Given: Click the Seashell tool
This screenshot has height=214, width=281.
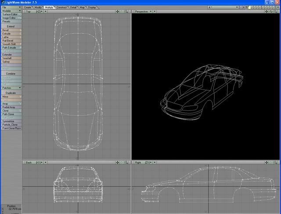Looking at the screenshot, I should point(11,58).
